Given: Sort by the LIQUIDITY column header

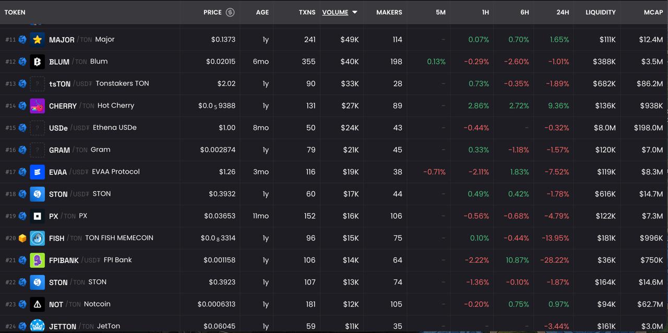Looking at the screenshot, I should pos(601,12).
